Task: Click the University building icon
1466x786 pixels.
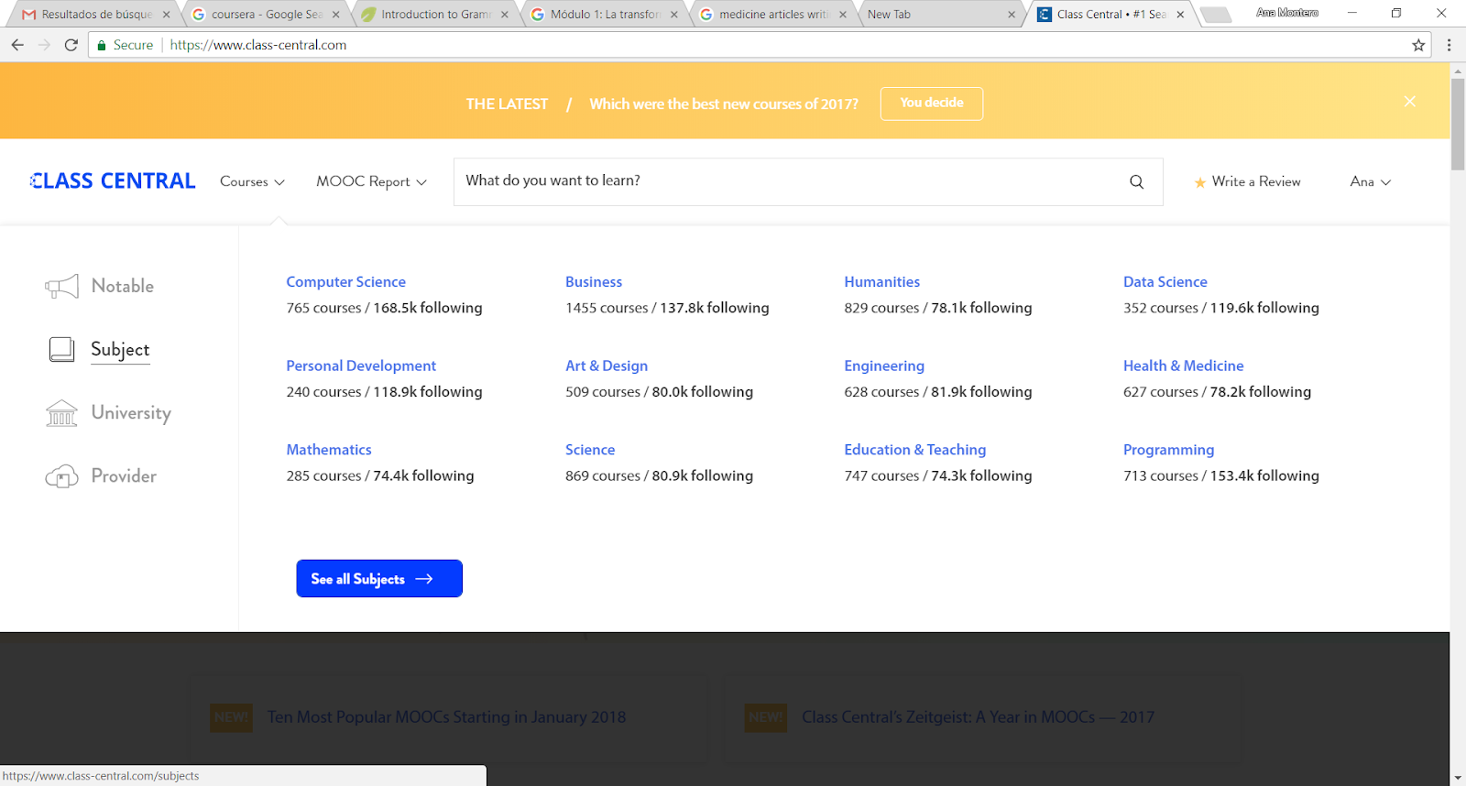Action: point(61,413)
